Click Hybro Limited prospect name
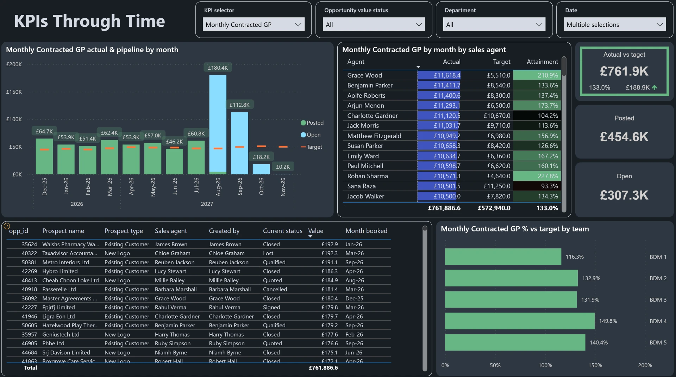Screen dimensions: 676x377 point(60,271)
